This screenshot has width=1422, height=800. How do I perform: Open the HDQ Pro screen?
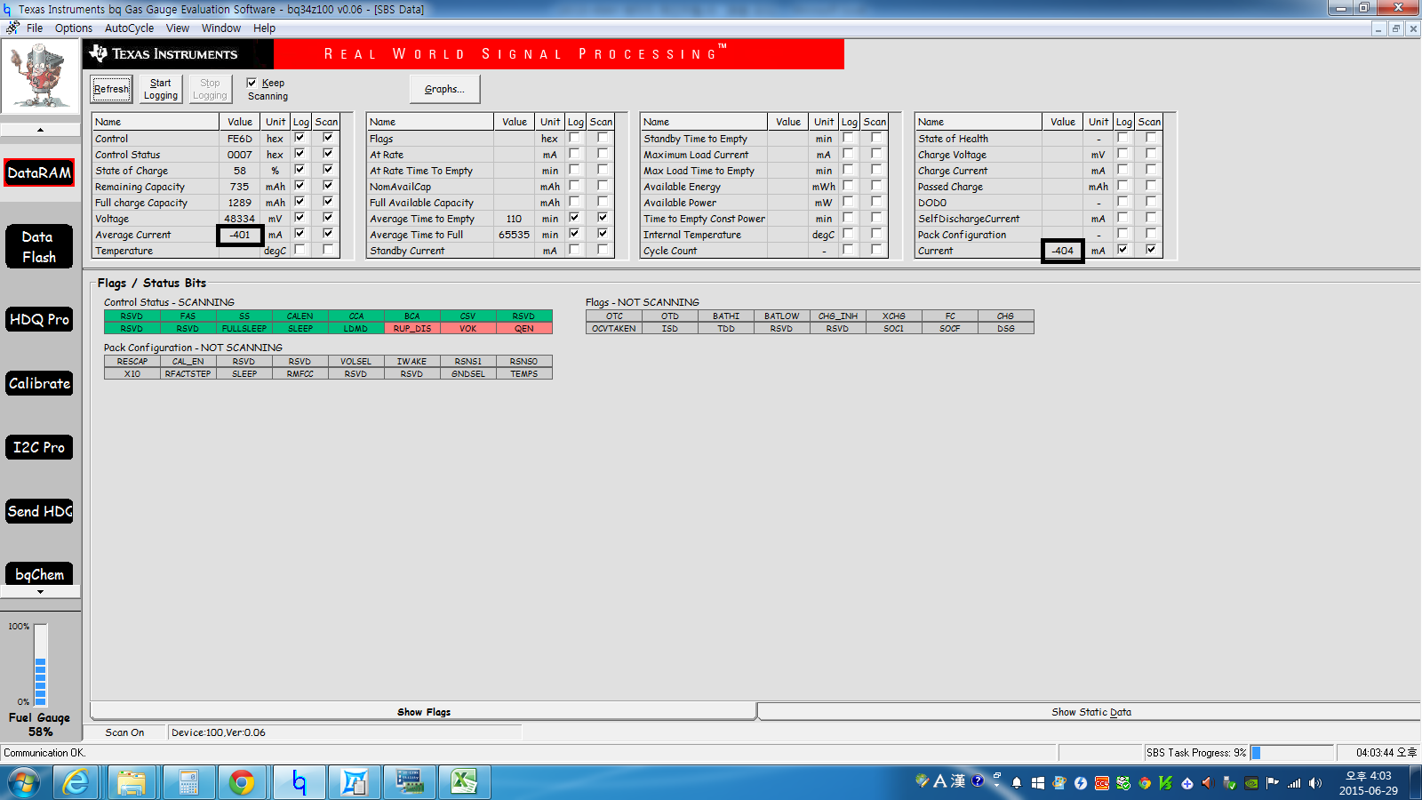[x=39, y=319]
